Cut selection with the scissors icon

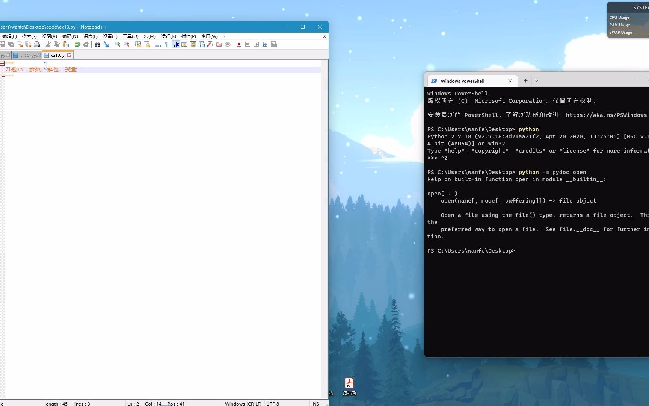pos(48,44)
